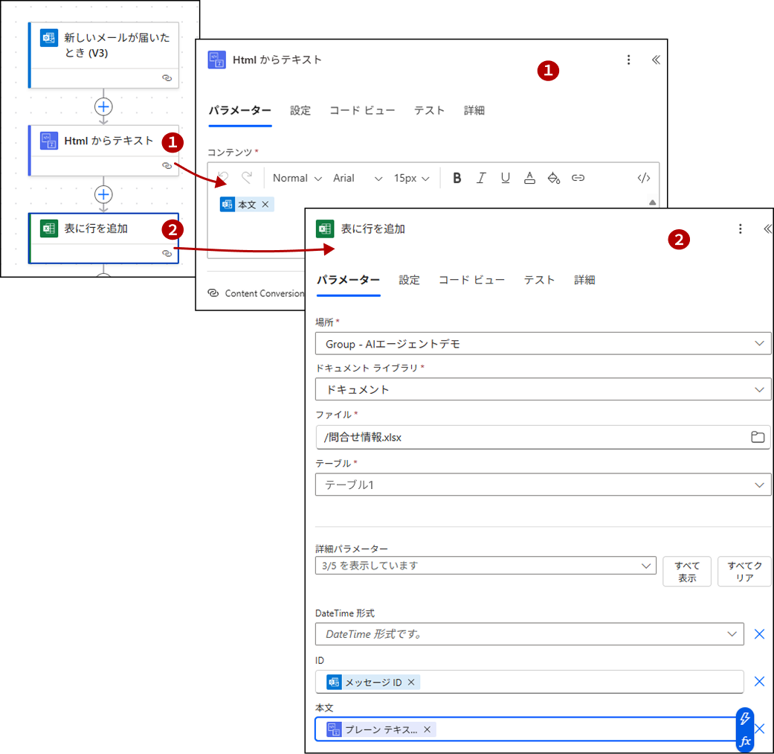This screenshot has height=754, width=774.
Task: Expand the Normal paragraph style dropdown
Action: (297, 178)
